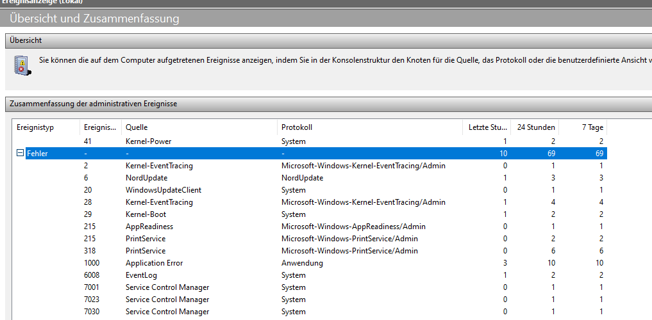652x320 pixels.
Task: Click the event log icon in Übersicht
Action: 22,65
